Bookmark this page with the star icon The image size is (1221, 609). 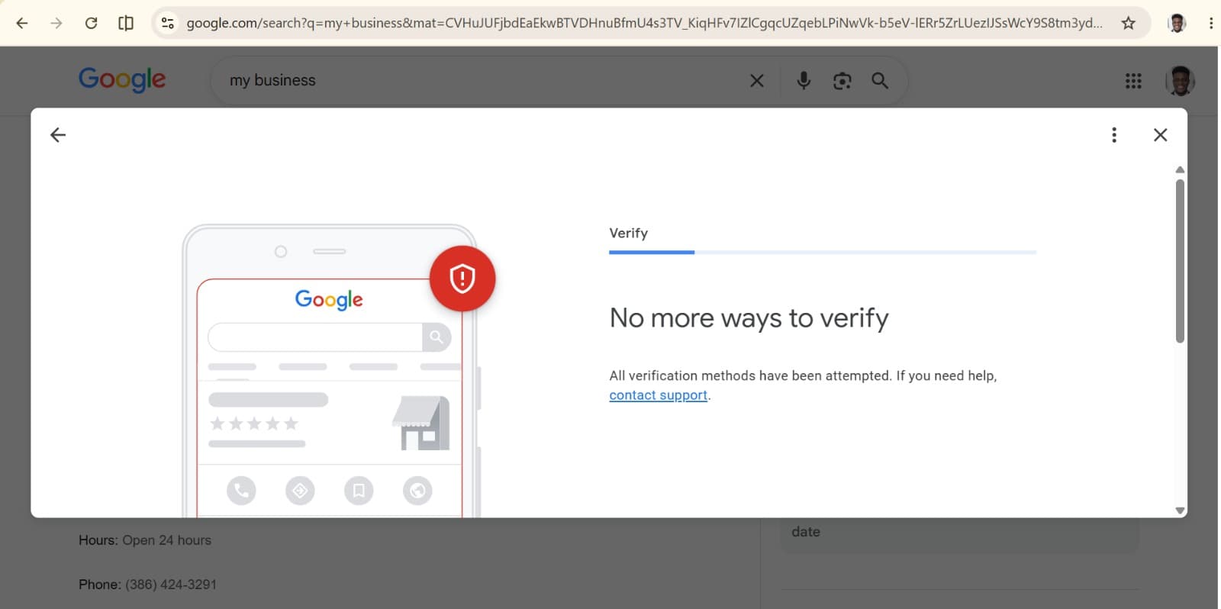(1128, 23)
